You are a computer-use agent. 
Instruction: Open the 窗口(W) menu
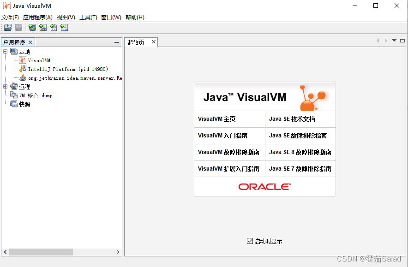[x=111, y=18]
